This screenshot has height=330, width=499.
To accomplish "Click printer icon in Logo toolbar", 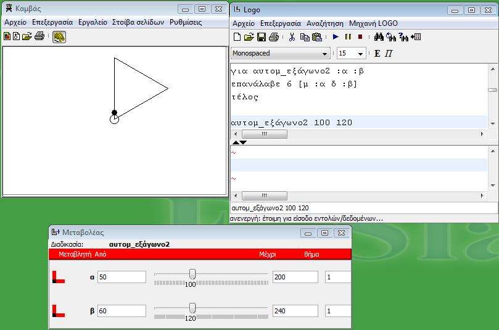I will point(274,37).
